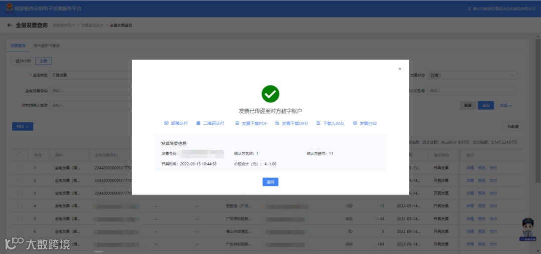Click 交付 link in row 1
This screenshot has height=254, width=541.
point(493,168)
